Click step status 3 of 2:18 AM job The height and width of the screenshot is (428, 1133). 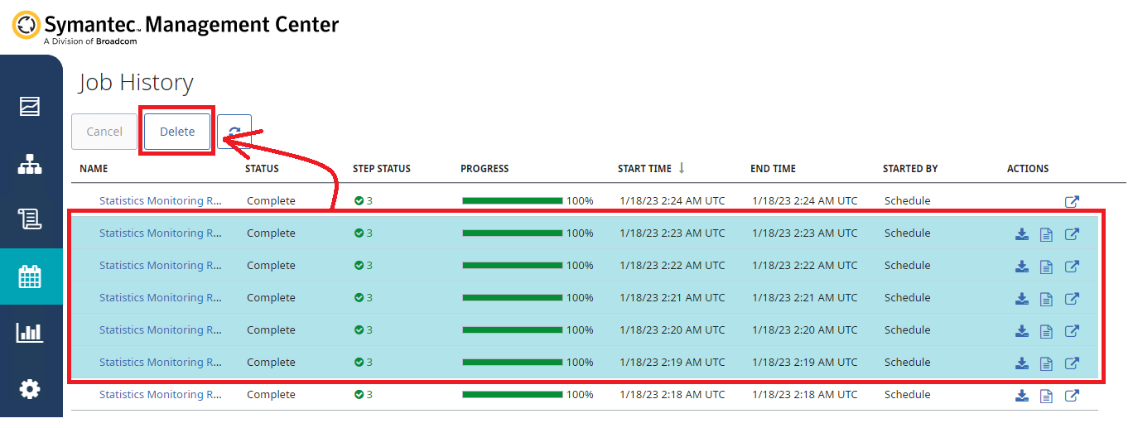tap(364, 395)
